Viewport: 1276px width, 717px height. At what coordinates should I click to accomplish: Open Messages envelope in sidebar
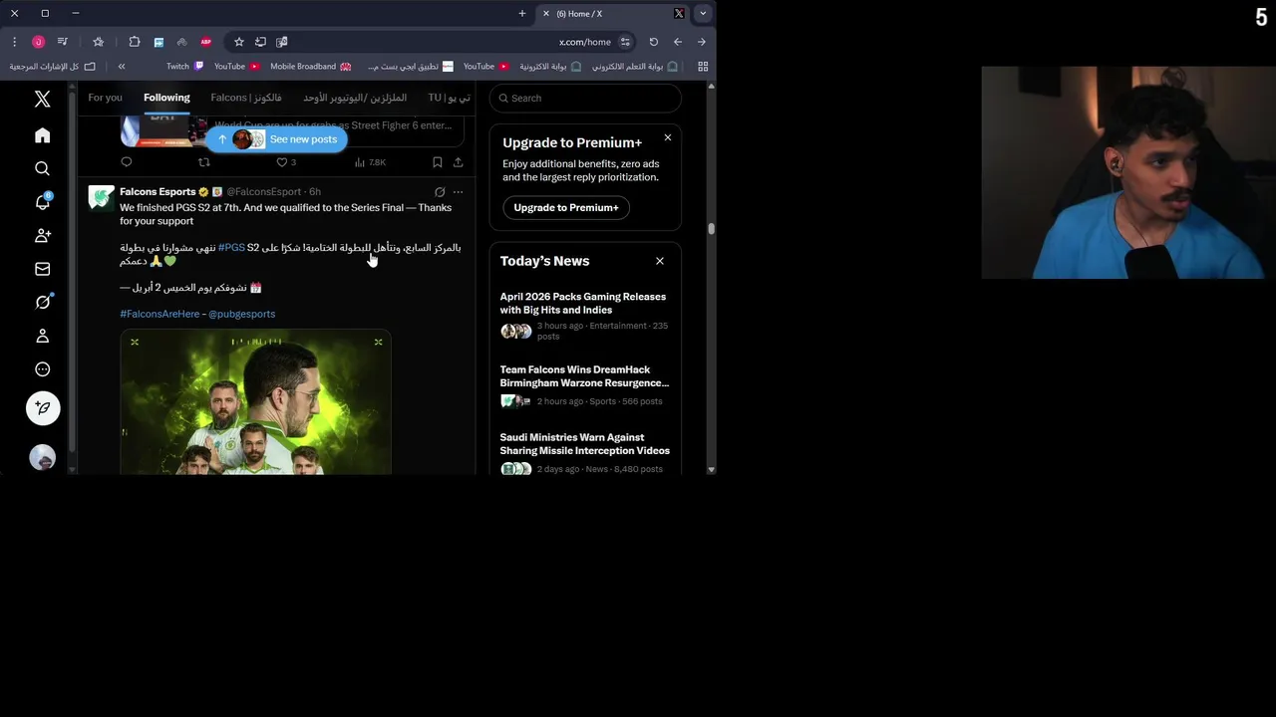(42, 269)
